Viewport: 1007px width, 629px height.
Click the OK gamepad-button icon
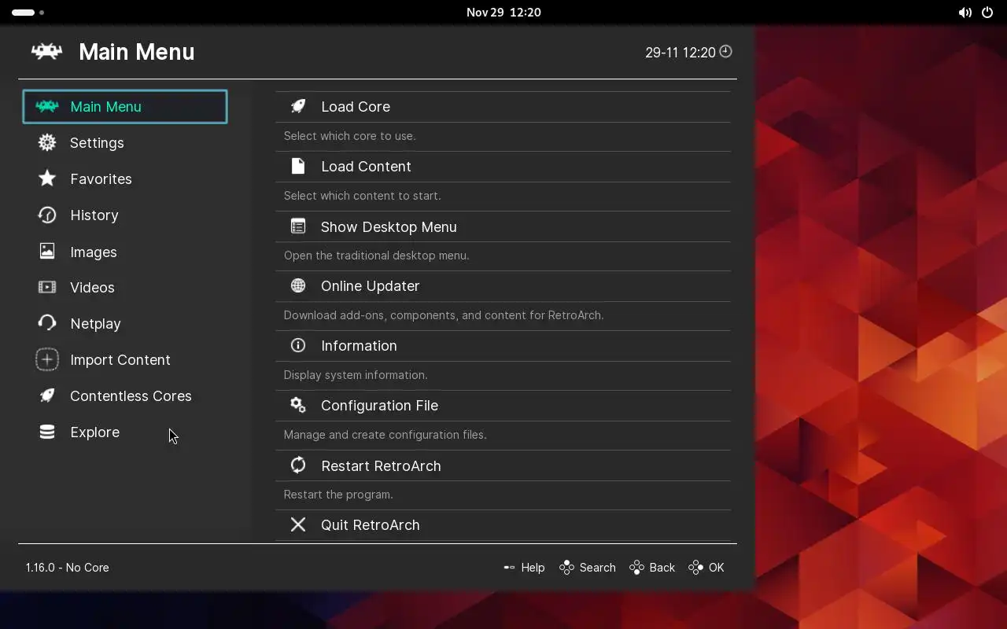coord(695,567)
